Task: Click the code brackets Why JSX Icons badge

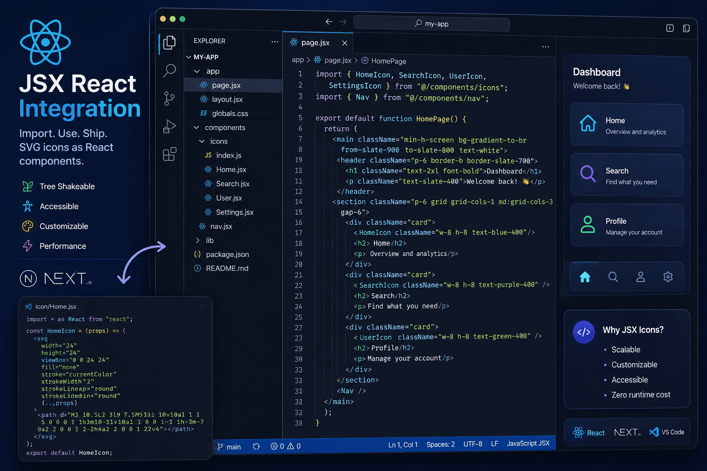Action: [x=584, y=332]
